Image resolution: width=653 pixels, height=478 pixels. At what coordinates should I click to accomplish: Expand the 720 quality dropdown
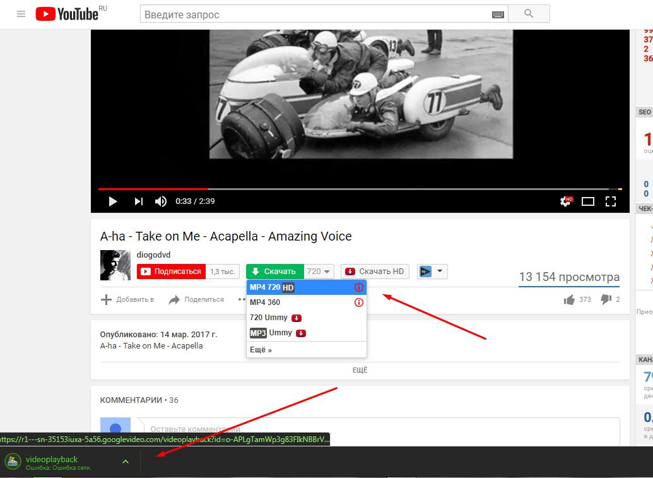coord(319,272)
